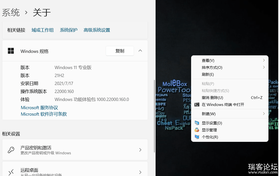279x176 pixels.
Task: Click the 产品密钥和激活 title
Action: [36, 148]
